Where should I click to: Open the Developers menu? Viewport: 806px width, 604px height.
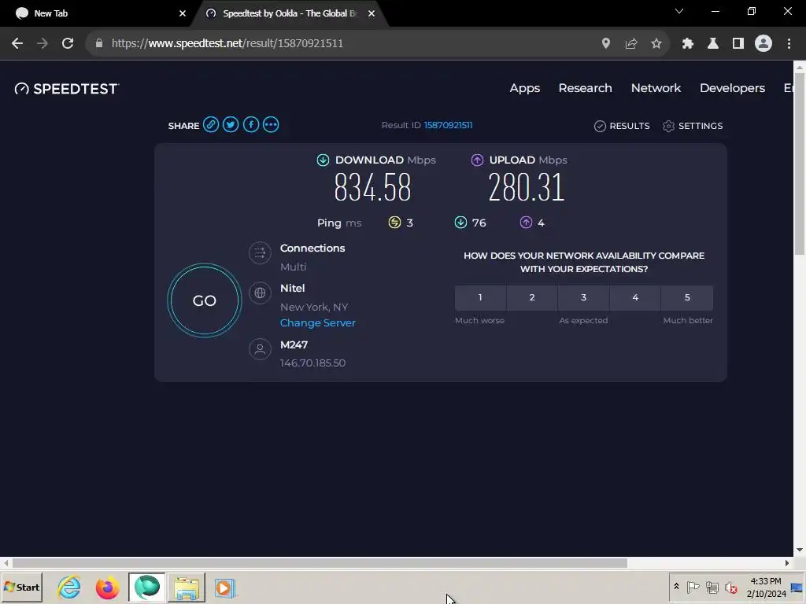[x=732, y=88]
